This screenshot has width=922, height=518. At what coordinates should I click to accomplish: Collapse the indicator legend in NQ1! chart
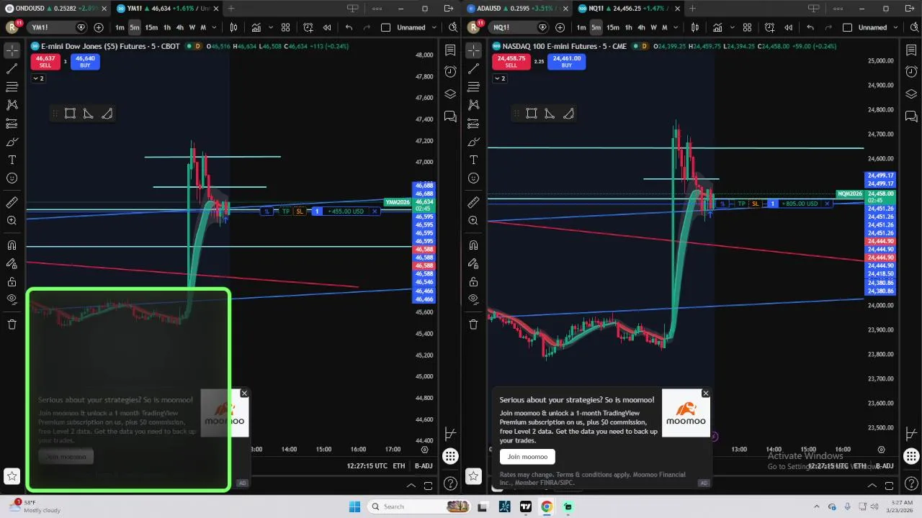click(499, 78)
